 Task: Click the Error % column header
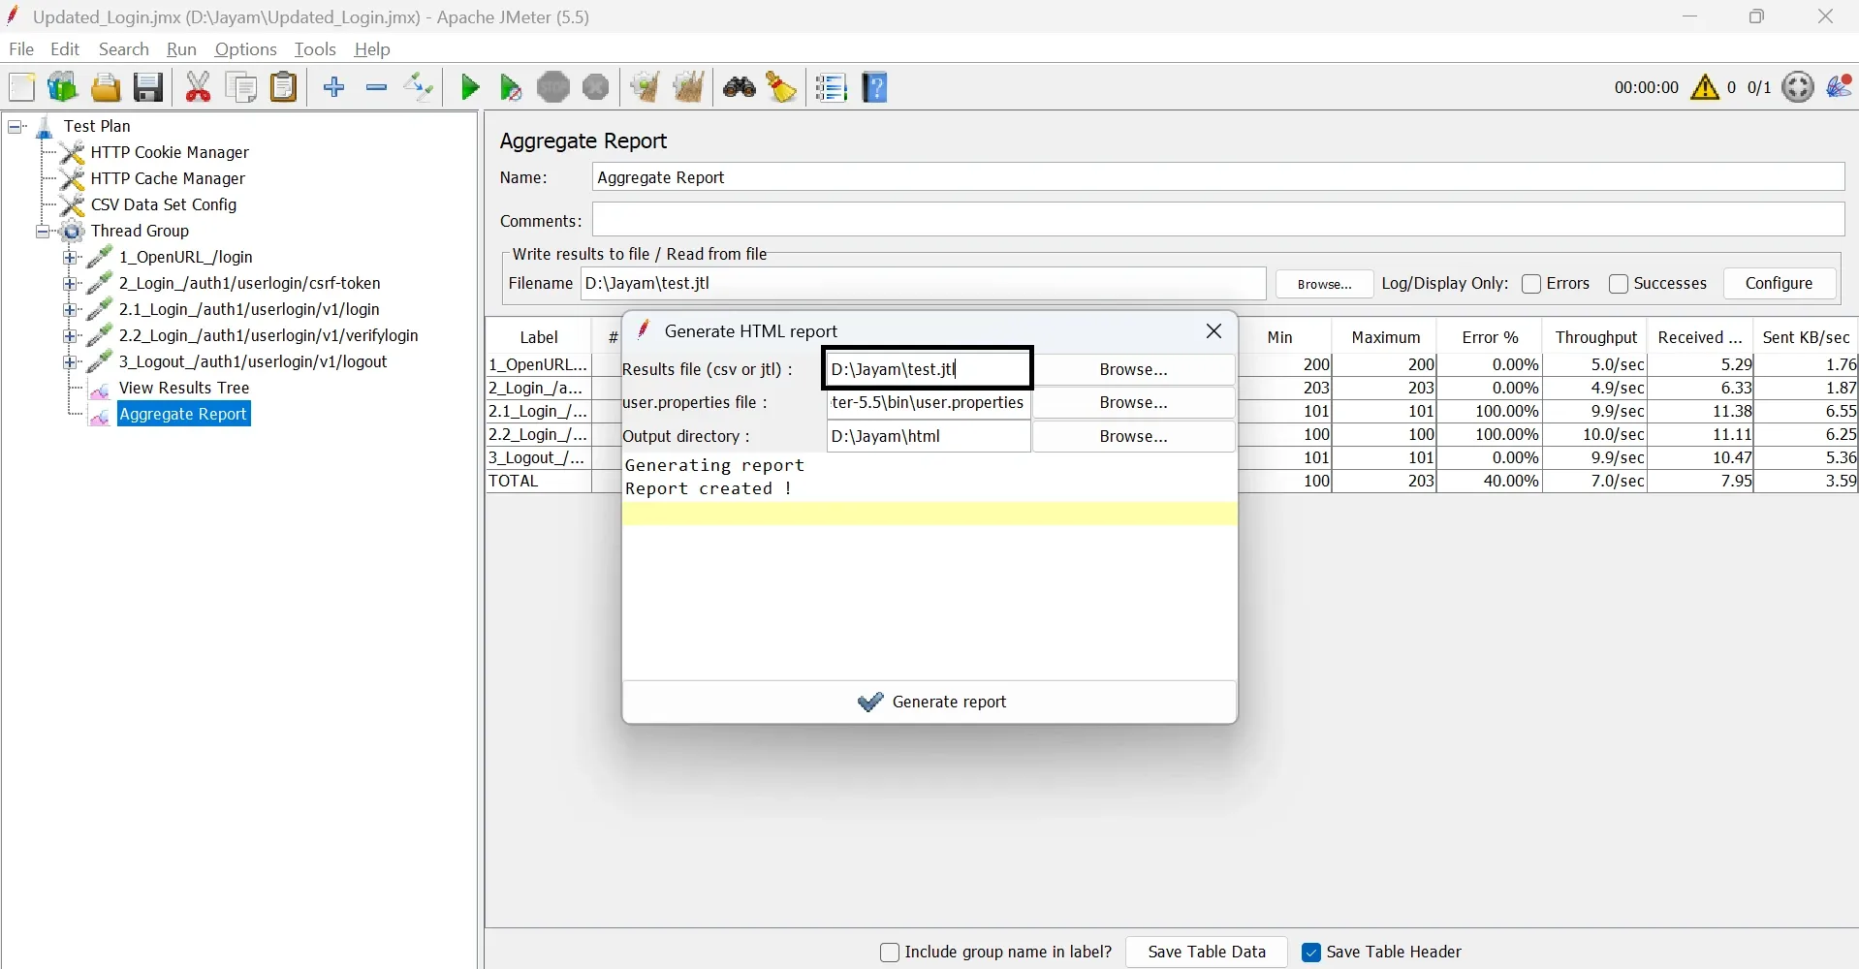[1490, 337]
